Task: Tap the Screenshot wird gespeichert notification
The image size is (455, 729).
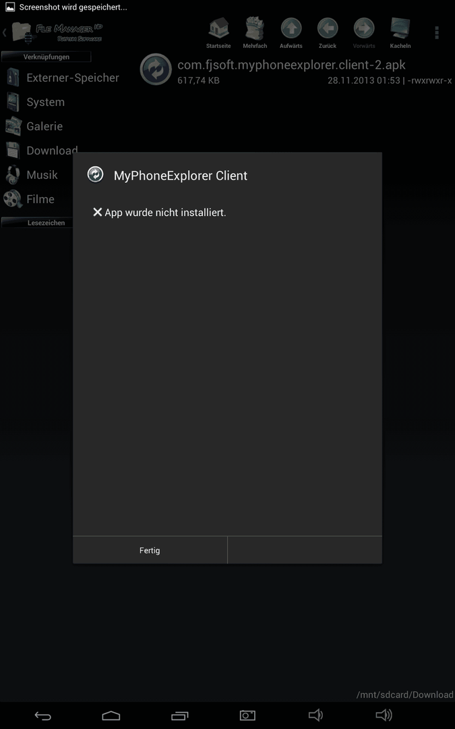Action: [66, 7]
